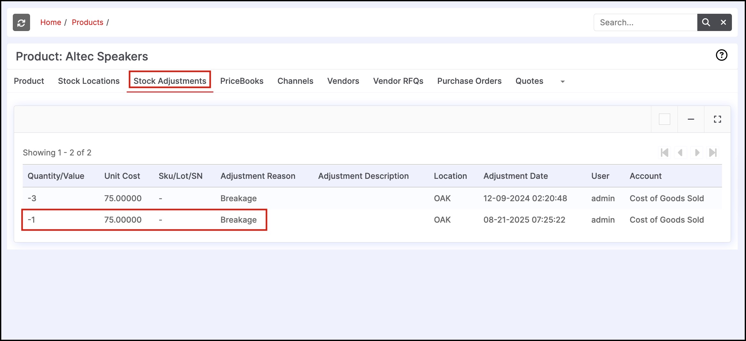Image resolution: width=746 pixels, height=341 pixels.
Task: Select the -3 quantity cell
Action: (x=32, y=198)
